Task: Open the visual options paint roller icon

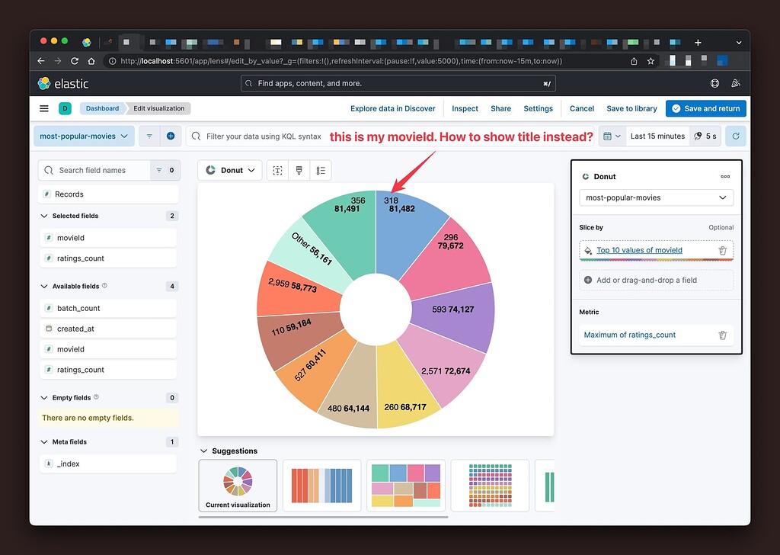Action: (x=299, y=170)
